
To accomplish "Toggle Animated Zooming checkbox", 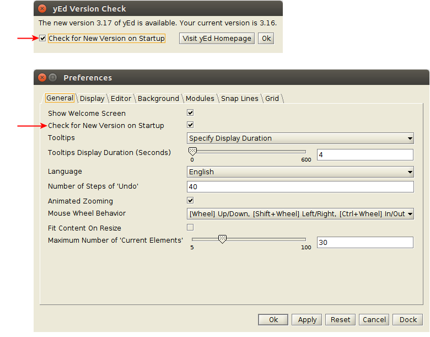I will point(190,200).
